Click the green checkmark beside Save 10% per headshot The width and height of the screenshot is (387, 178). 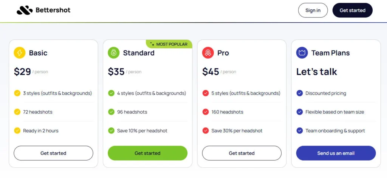(111, 131)
